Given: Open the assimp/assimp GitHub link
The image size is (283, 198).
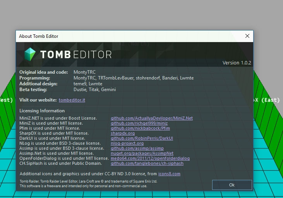Looking at the screenshot, I should click(x=137, y=149).
